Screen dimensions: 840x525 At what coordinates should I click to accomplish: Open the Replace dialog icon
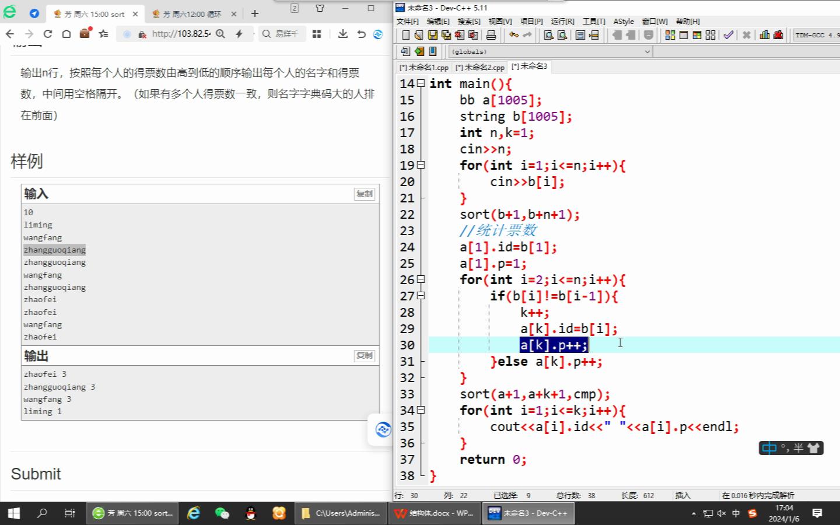(x=562, y=35)
